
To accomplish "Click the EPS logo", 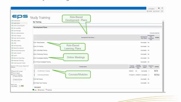I will (x=20, y=16).
